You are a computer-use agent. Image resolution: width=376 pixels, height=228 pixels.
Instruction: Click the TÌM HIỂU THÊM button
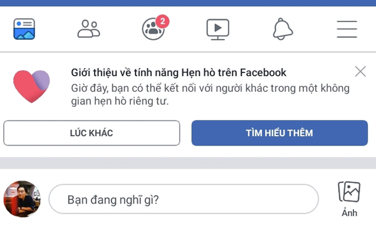pyautogui.click(x=279, y=133)
